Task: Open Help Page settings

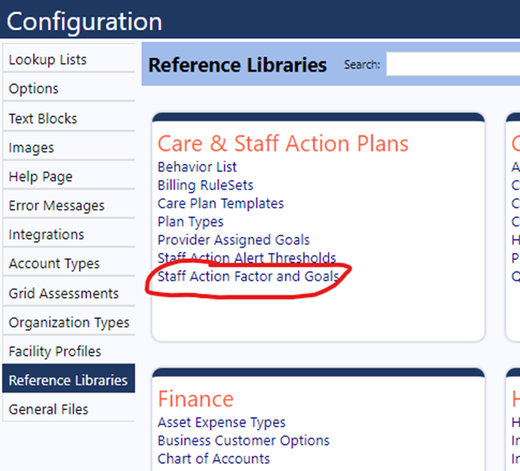Action: 69,176
